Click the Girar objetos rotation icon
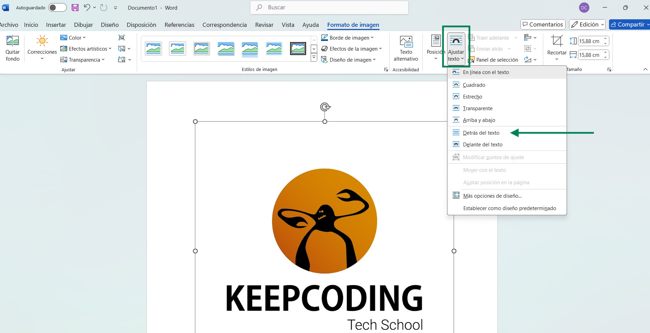The image size is (650, 333). [528, 60]
